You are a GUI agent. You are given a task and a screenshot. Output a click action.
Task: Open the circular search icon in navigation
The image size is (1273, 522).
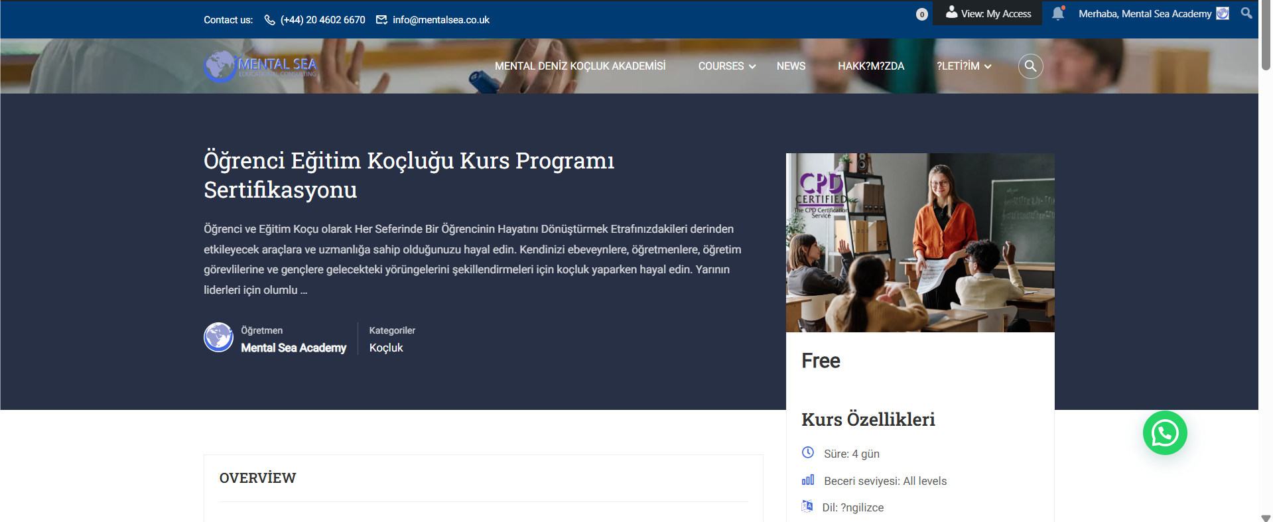click(1030, 66)
